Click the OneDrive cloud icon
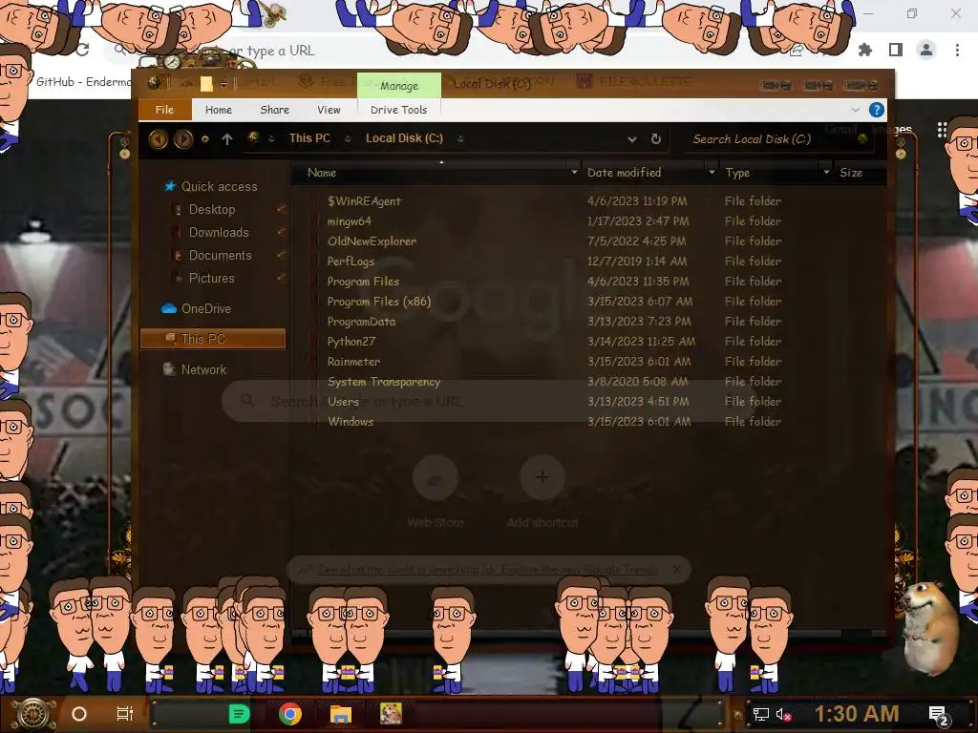This screenshot has width=978, height=733. (x=169, y=308)
